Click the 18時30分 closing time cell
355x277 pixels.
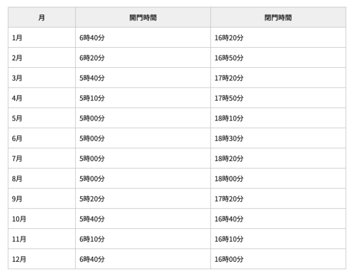229,138
